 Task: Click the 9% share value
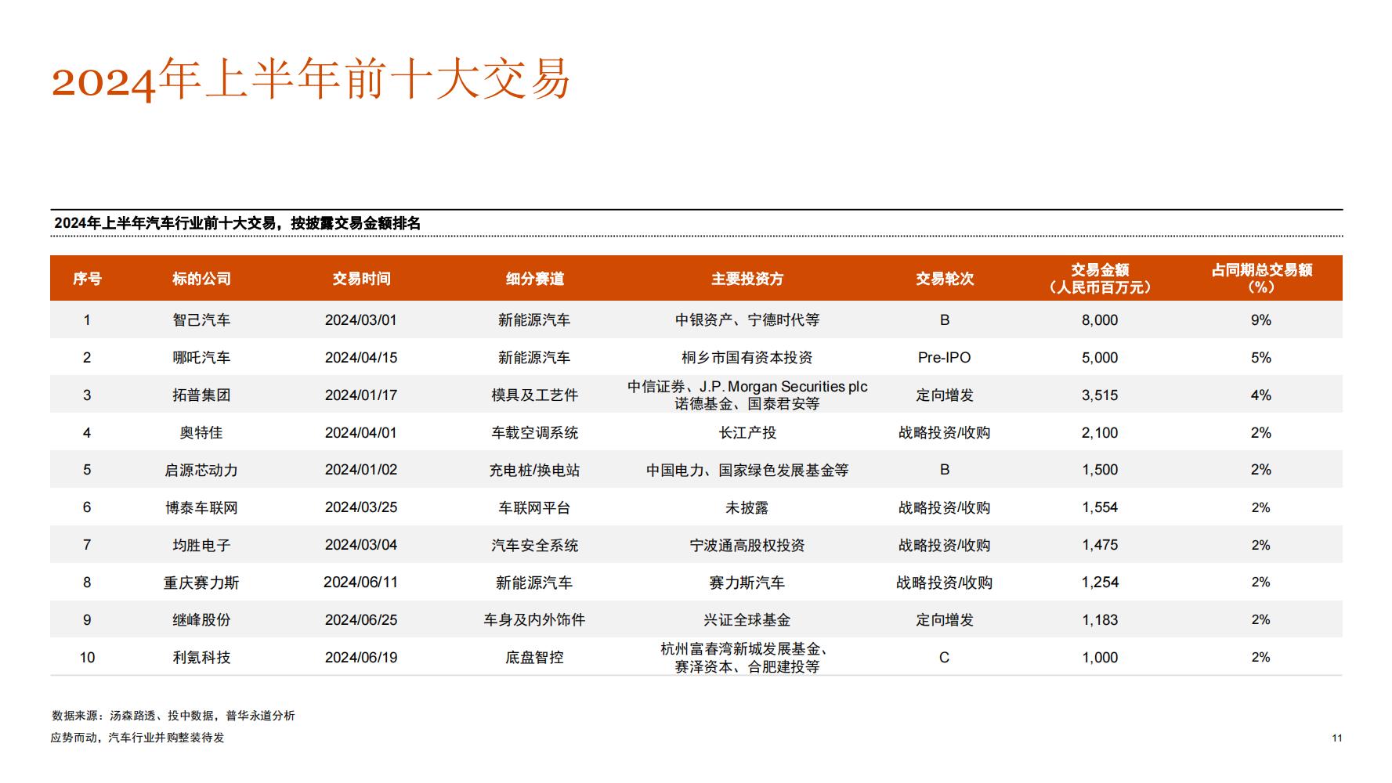click(1261, 320)
